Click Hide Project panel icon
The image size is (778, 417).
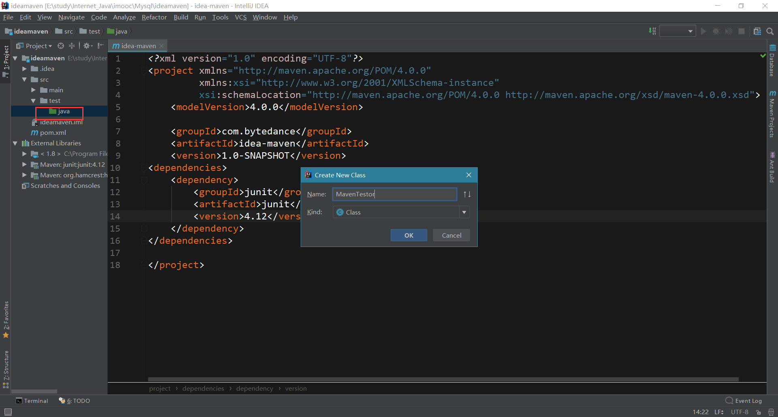[x=100, y=46]
